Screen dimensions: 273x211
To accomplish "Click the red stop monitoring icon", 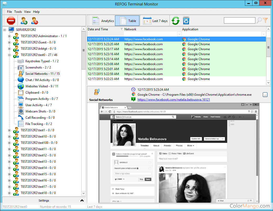I will [11, 21].
